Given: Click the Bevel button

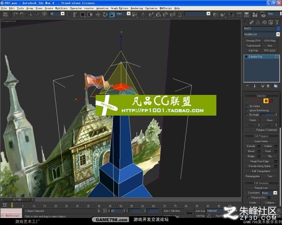Looking at the screenshot, I should click(251, 151).
